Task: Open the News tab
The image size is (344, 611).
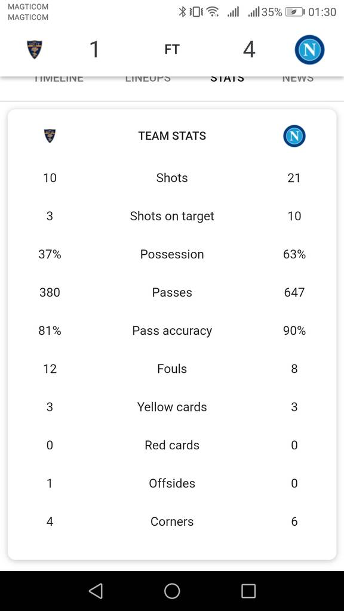Action: 298,79
